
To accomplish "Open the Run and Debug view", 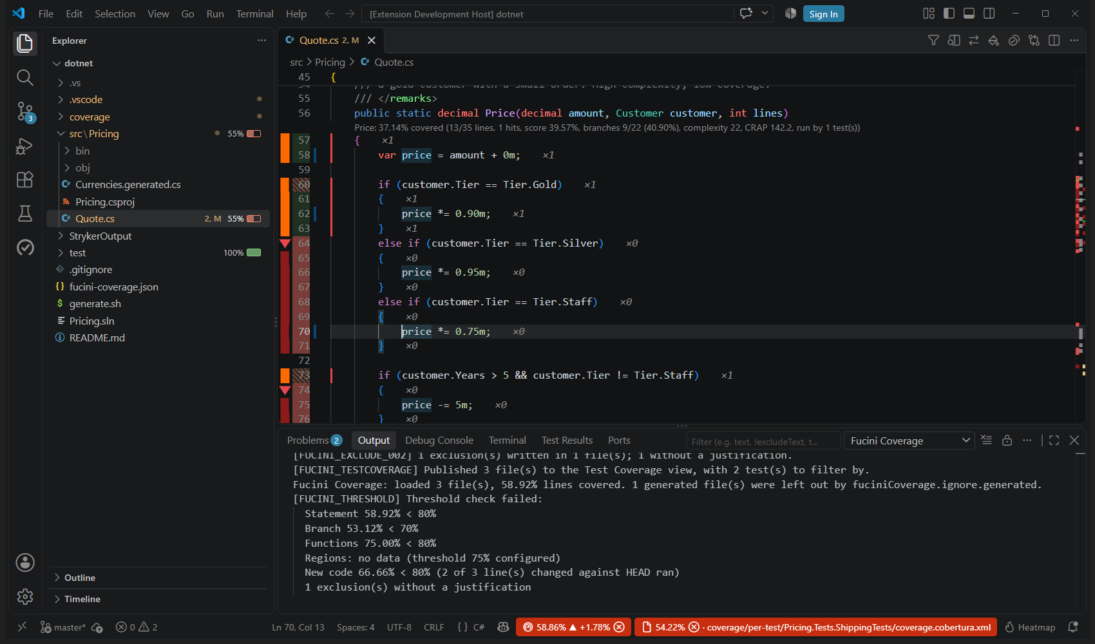I will (25, 146).
